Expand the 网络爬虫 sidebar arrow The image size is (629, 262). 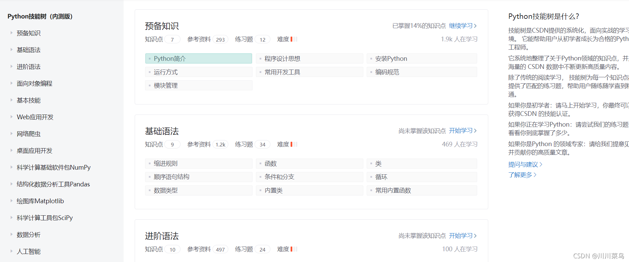tap(11, 134)
